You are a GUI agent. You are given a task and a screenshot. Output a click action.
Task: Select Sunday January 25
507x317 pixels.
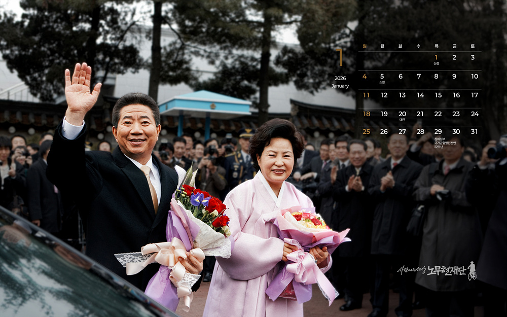(366, 132)
